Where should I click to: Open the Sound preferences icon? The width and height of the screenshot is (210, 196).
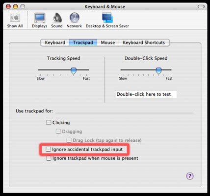[57, 21]
